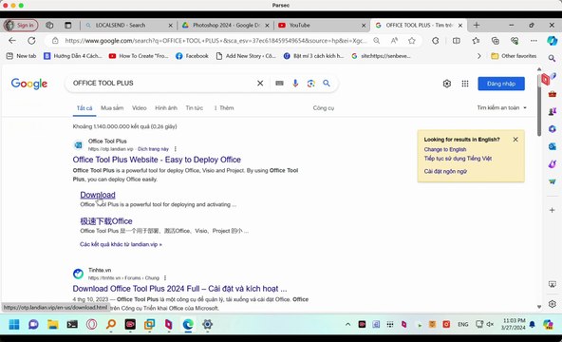Screen dimensions: 562x342
Task: Click Change to English link
Action: [445, 149]
